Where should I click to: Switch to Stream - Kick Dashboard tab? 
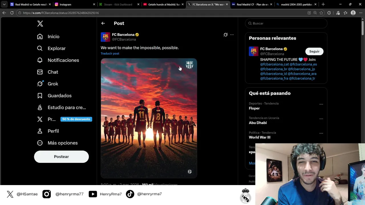(119, 5)
